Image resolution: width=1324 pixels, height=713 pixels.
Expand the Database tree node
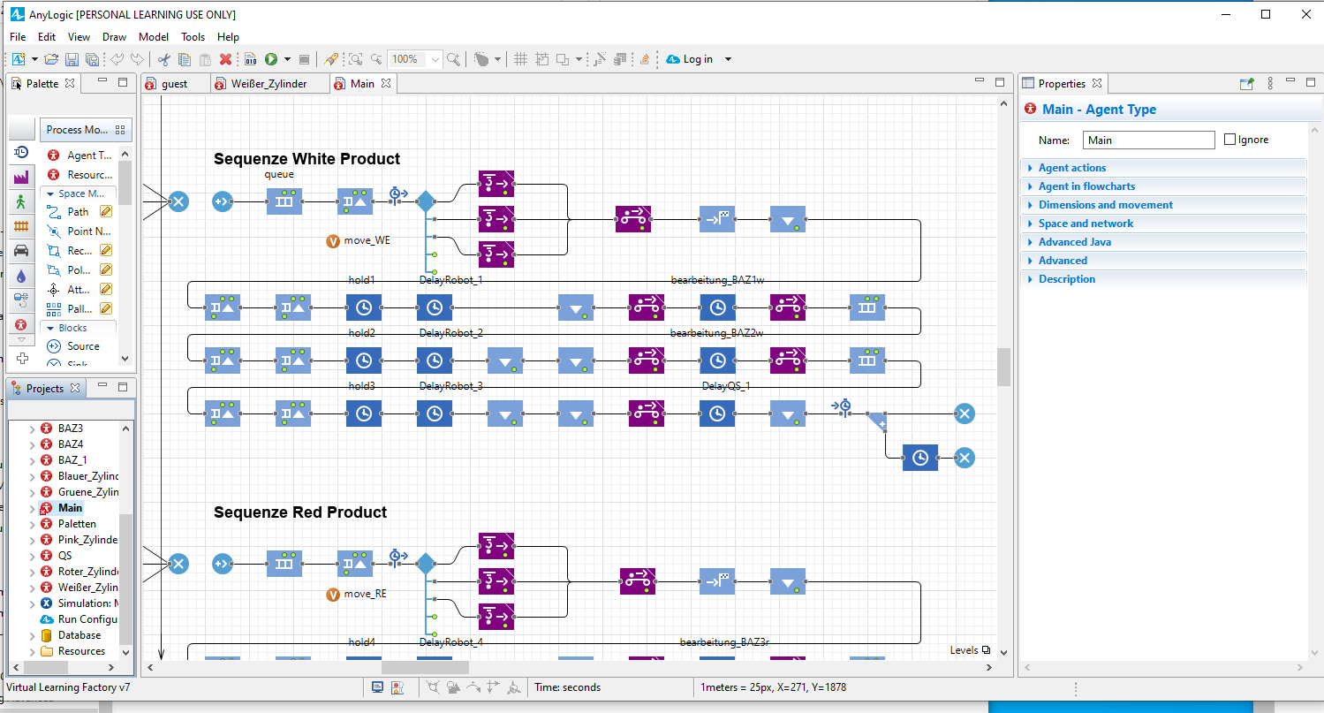(x=33, y=635)
